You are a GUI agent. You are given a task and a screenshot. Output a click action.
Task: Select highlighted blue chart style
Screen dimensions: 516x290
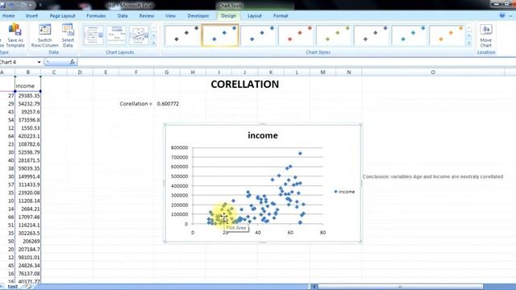click(x=220, y=35)
